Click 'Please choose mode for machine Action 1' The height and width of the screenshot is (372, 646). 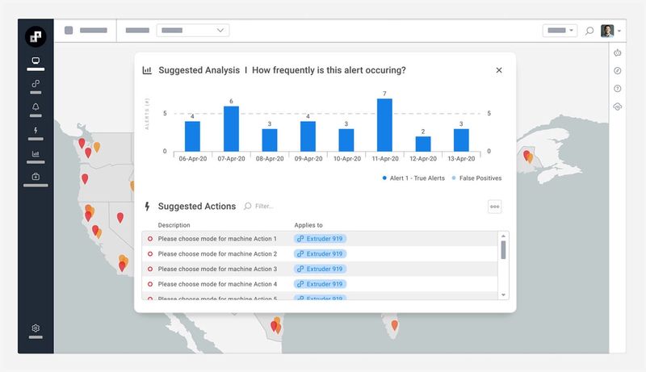pos(217,239)
